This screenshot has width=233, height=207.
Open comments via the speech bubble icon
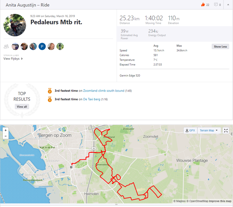click(216, 5)
